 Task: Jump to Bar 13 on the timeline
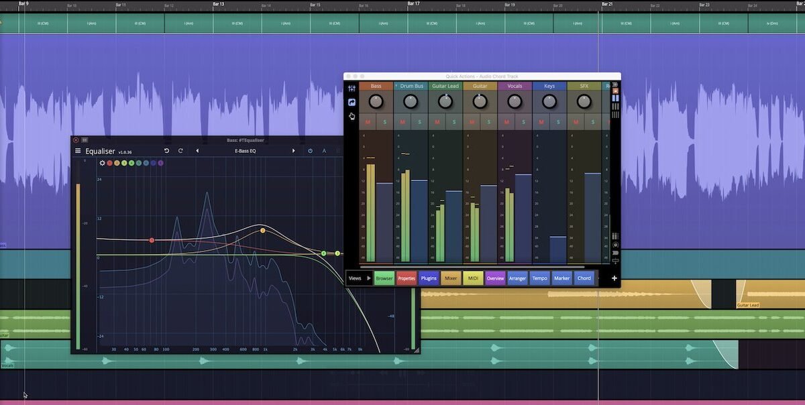(218, 3)
